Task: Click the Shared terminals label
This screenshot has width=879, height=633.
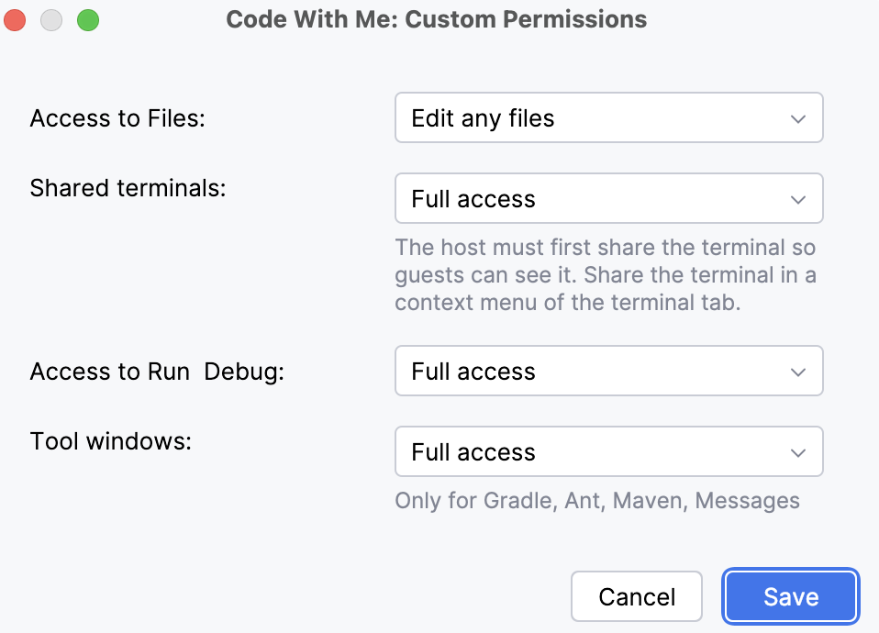Action: click(128, 188)
